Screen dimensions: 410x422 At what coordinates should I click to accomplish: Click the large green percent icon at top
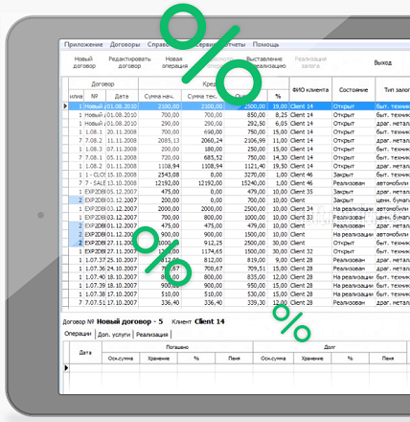pyautogui.click(x=211, y=55)
